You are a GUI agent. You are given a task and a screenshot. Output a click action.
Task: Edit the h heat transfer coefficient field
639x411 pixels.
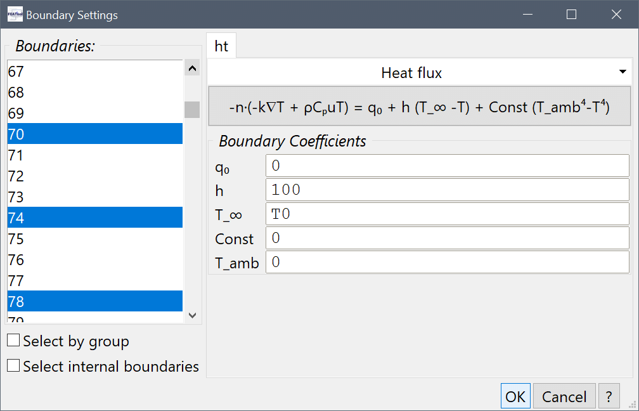tap(447, 190)
